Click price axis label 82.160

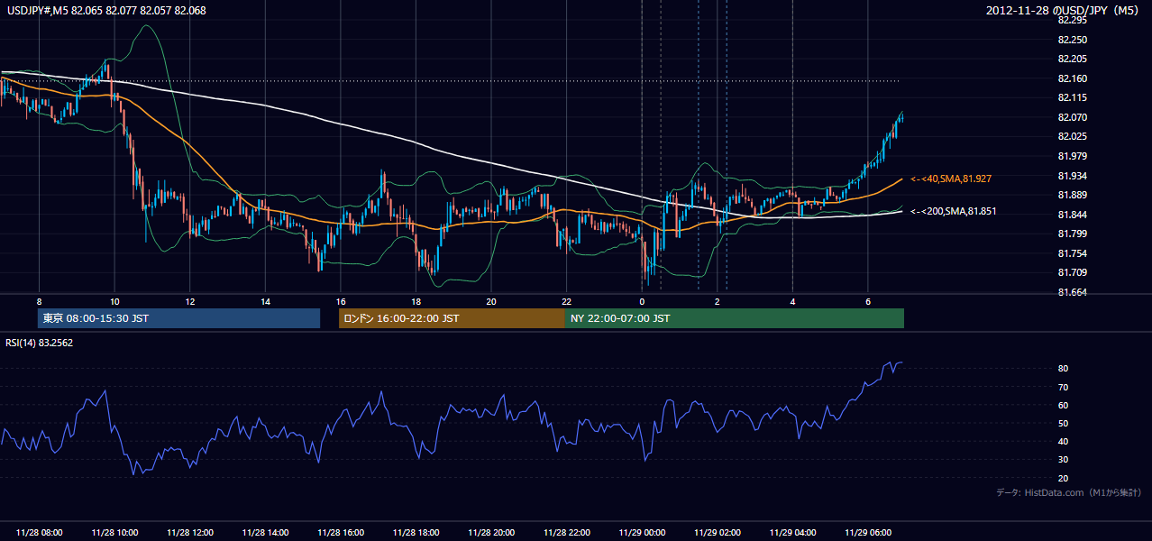pos(1071,78)
